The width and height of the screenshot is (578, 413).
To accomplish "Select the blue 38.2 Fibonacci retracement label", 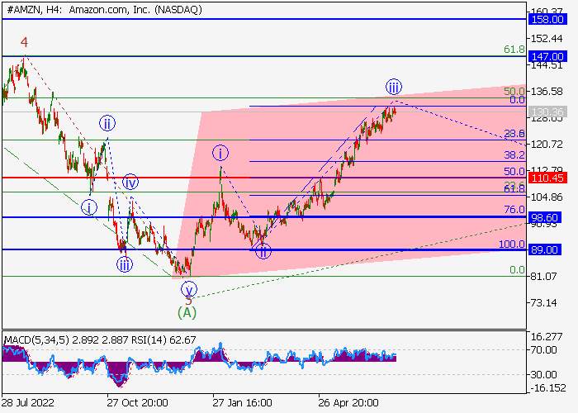I will (514, 155).
